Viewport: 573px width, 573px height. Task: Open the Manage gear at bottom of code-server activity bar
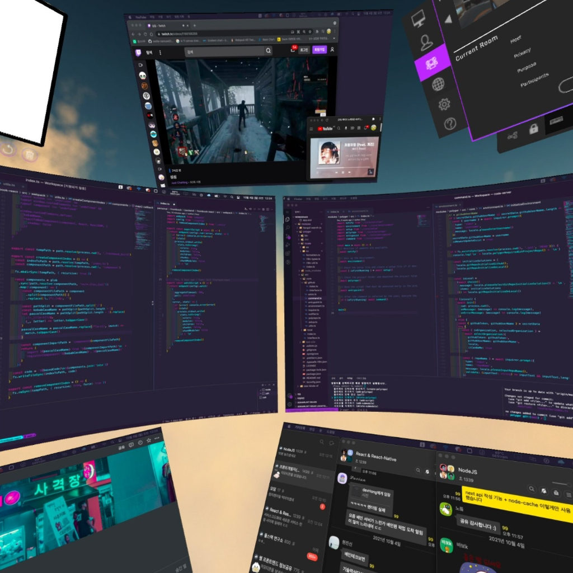(290, 404)
